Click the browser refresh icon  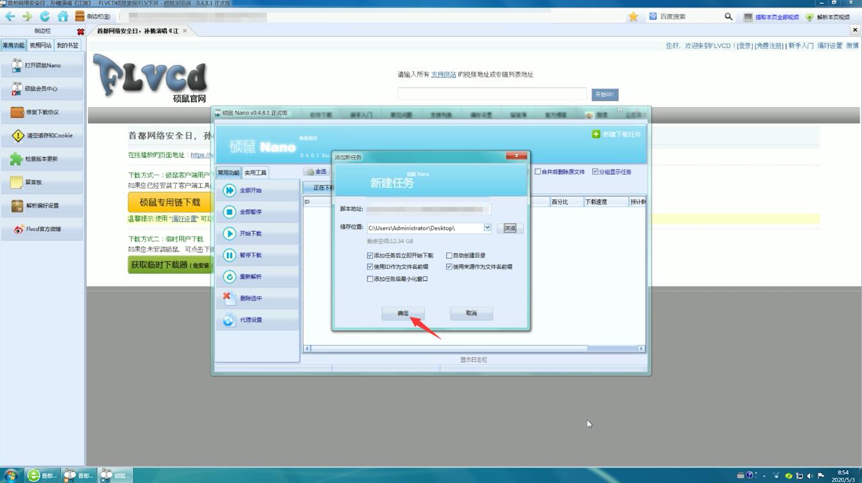pos(45,17)
